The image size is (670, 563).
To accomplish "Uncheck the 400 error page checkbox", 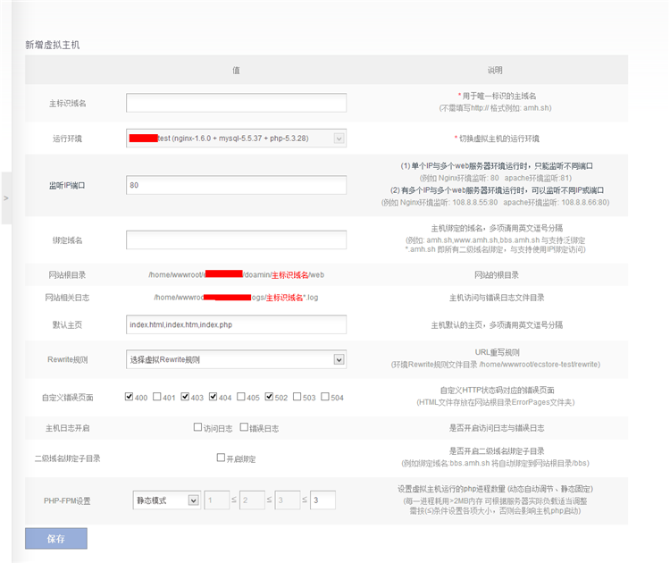I will [130, 397].
